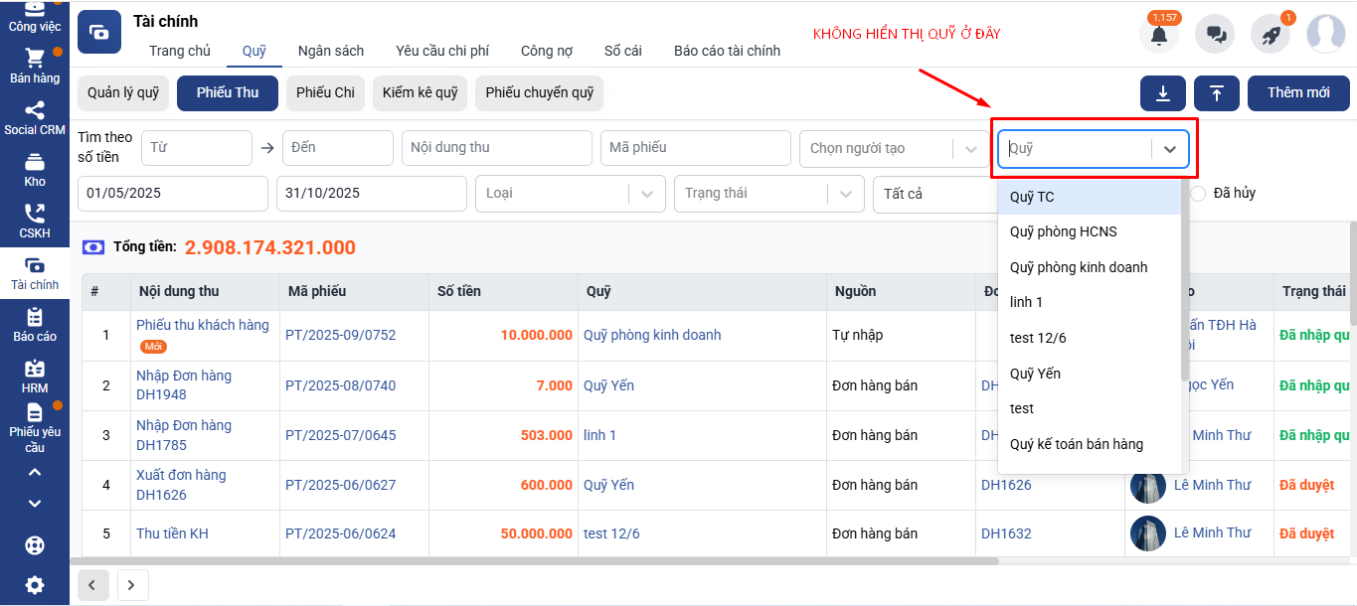Open Kho module in sidebar
This screenshot has height=606, width=1357.
[35, 170]
